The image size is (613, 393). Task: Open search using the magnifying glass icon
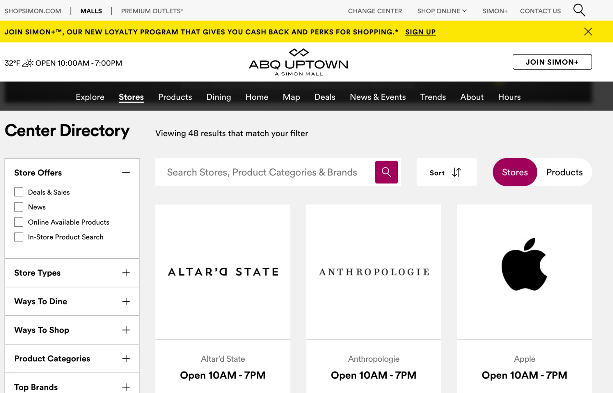(x=580, y=10)
